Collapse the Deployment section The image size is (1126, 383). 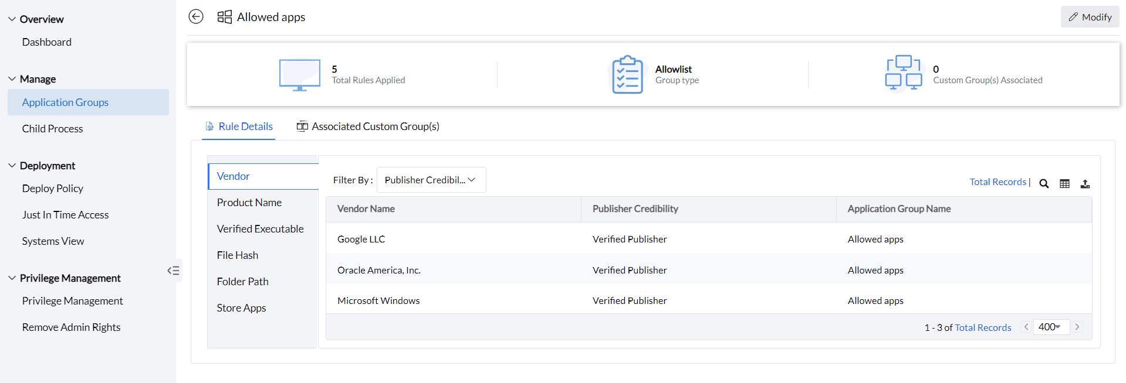coord(12,165)
